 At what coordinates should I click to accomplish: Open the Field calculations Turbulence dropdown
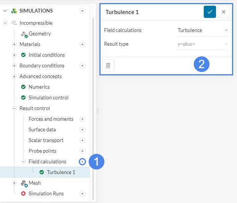[202, 30]
